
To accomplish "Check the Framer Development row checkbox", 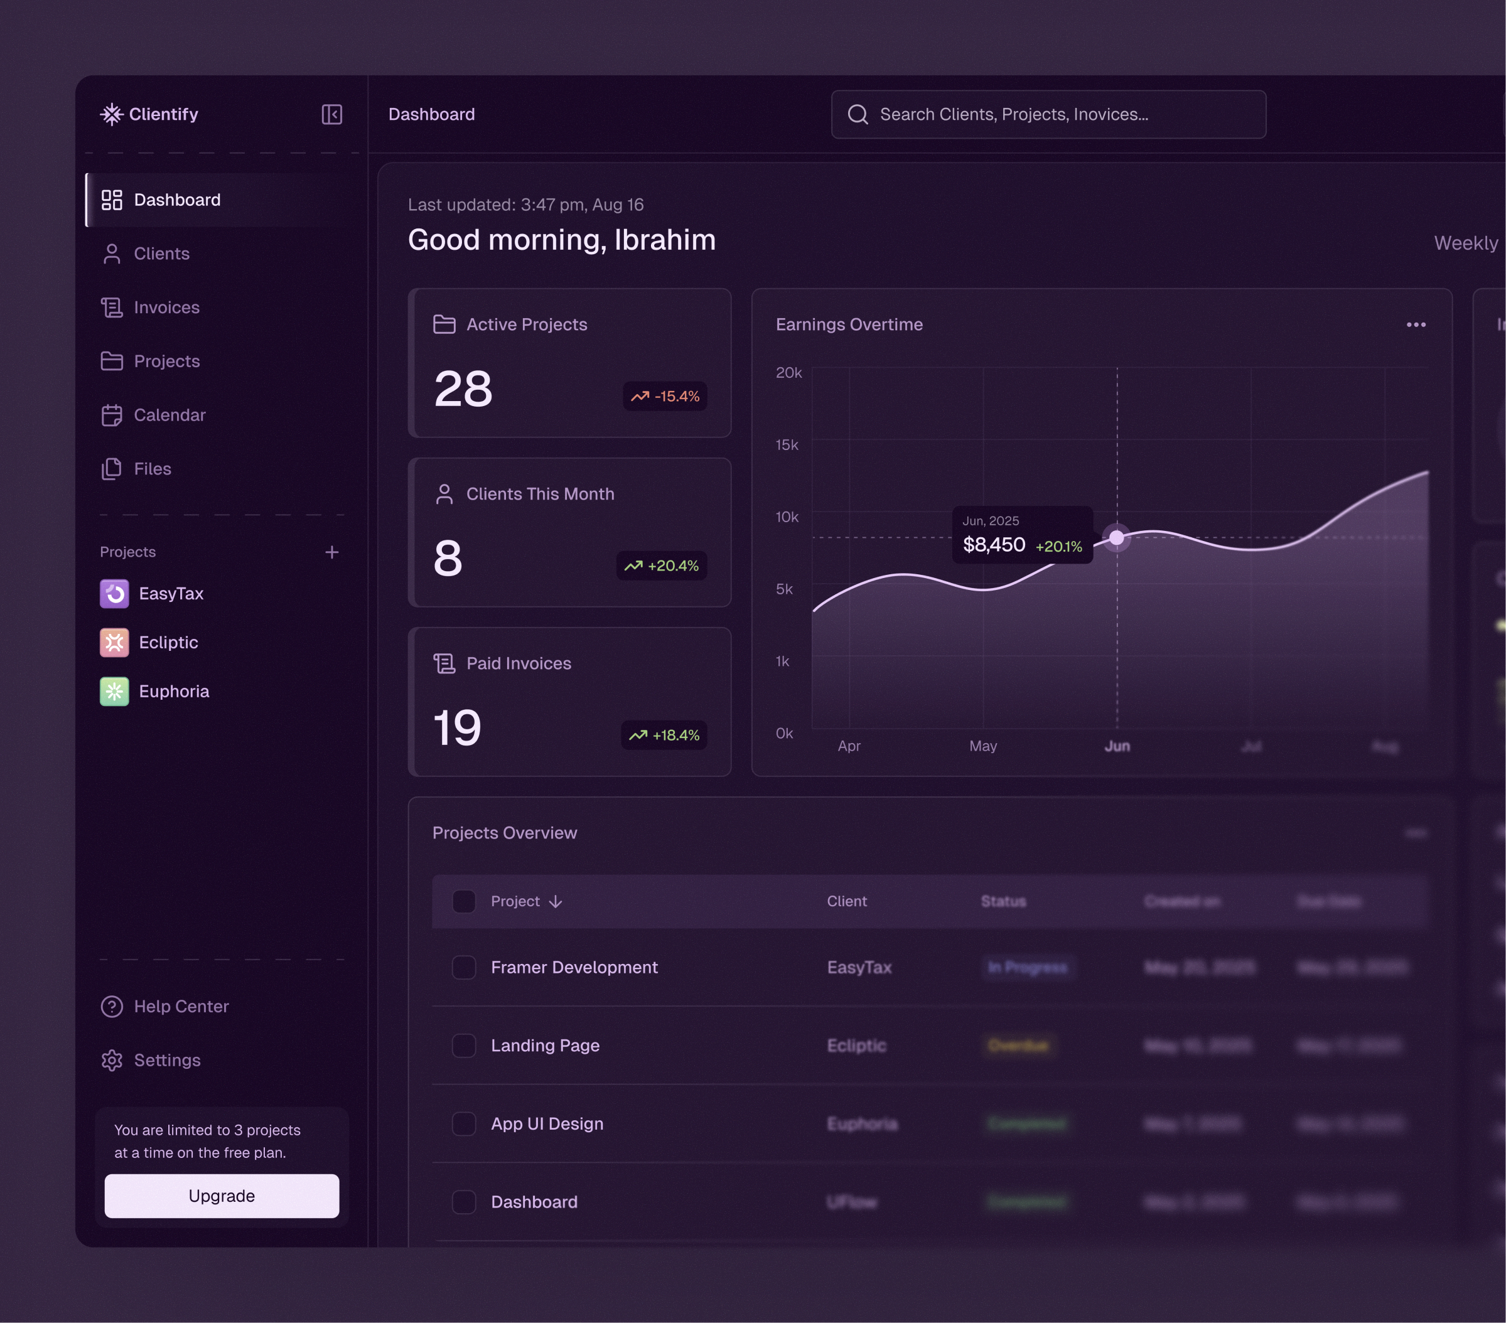I will pos(464,968).
